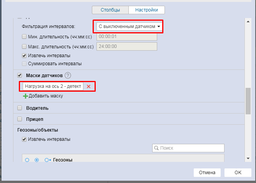Screen dimensions: 256x183
Task: Click the vertical scrollbar thumb
Action: [248, 101]
